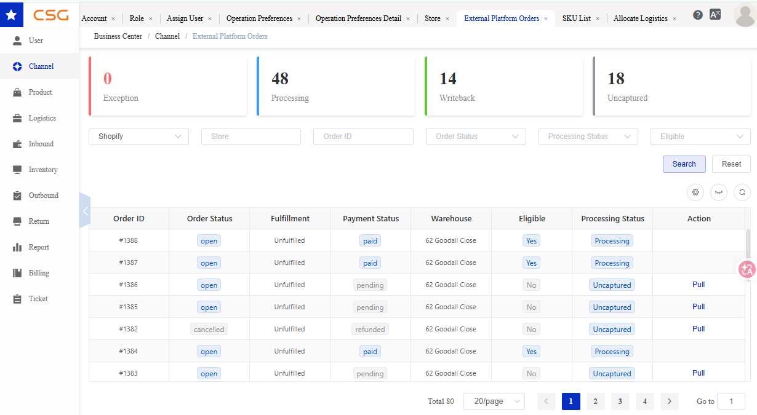Open the Return sidebar section

pyautogui.click(x=39, y=221)
